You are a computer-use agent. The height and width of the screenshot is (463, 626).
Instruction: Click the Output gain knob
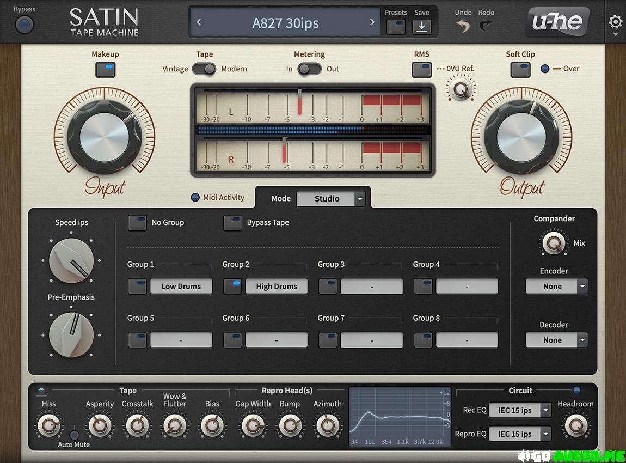point(521,137)
